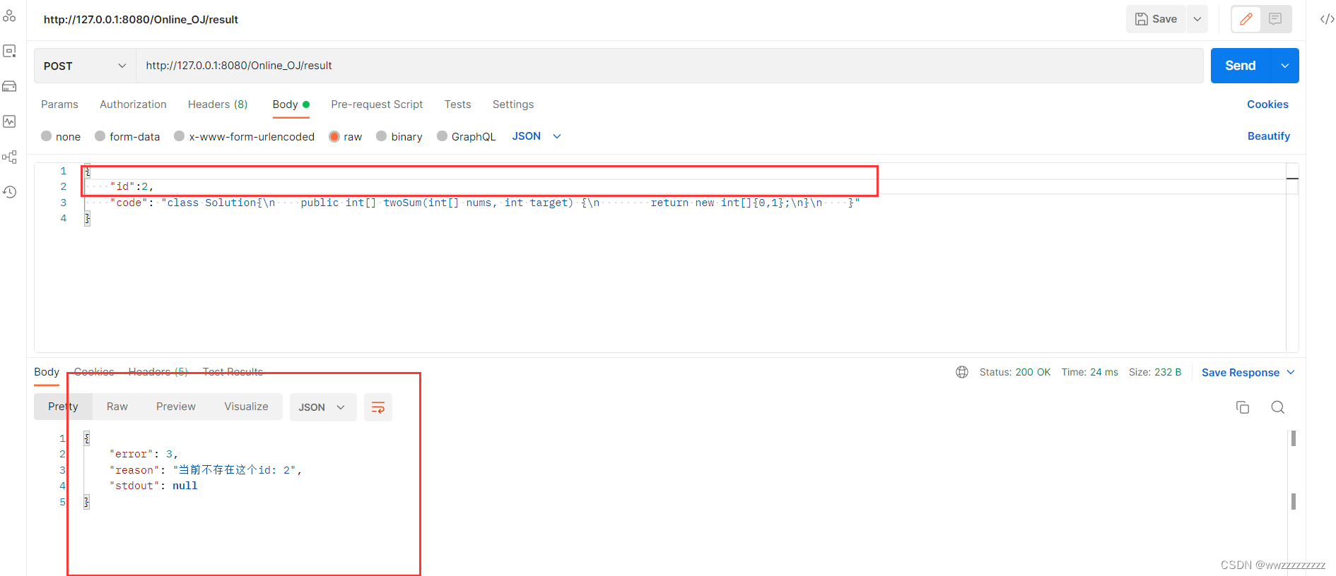This screenshot has width=1336, height=576.
Task: Click the pencil edit mode icon
Action: pyautogui.click(x=1246, y=19)
